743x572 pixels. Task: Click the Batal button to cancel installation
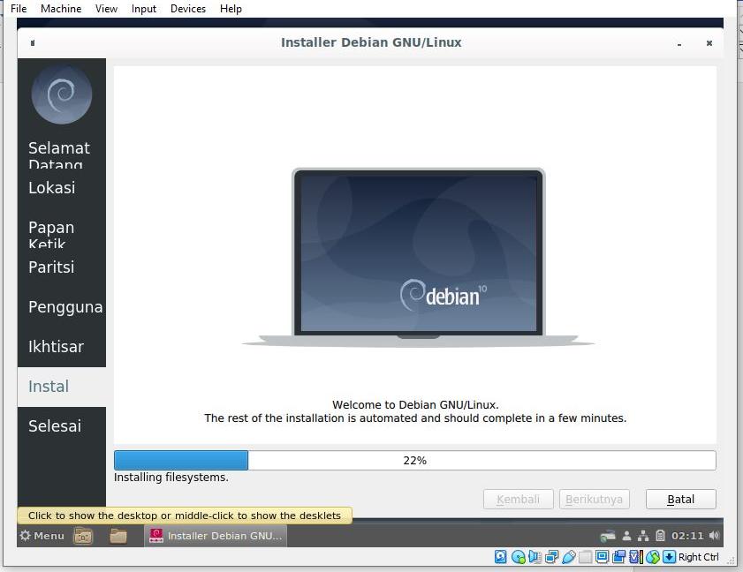pos(680,499)
